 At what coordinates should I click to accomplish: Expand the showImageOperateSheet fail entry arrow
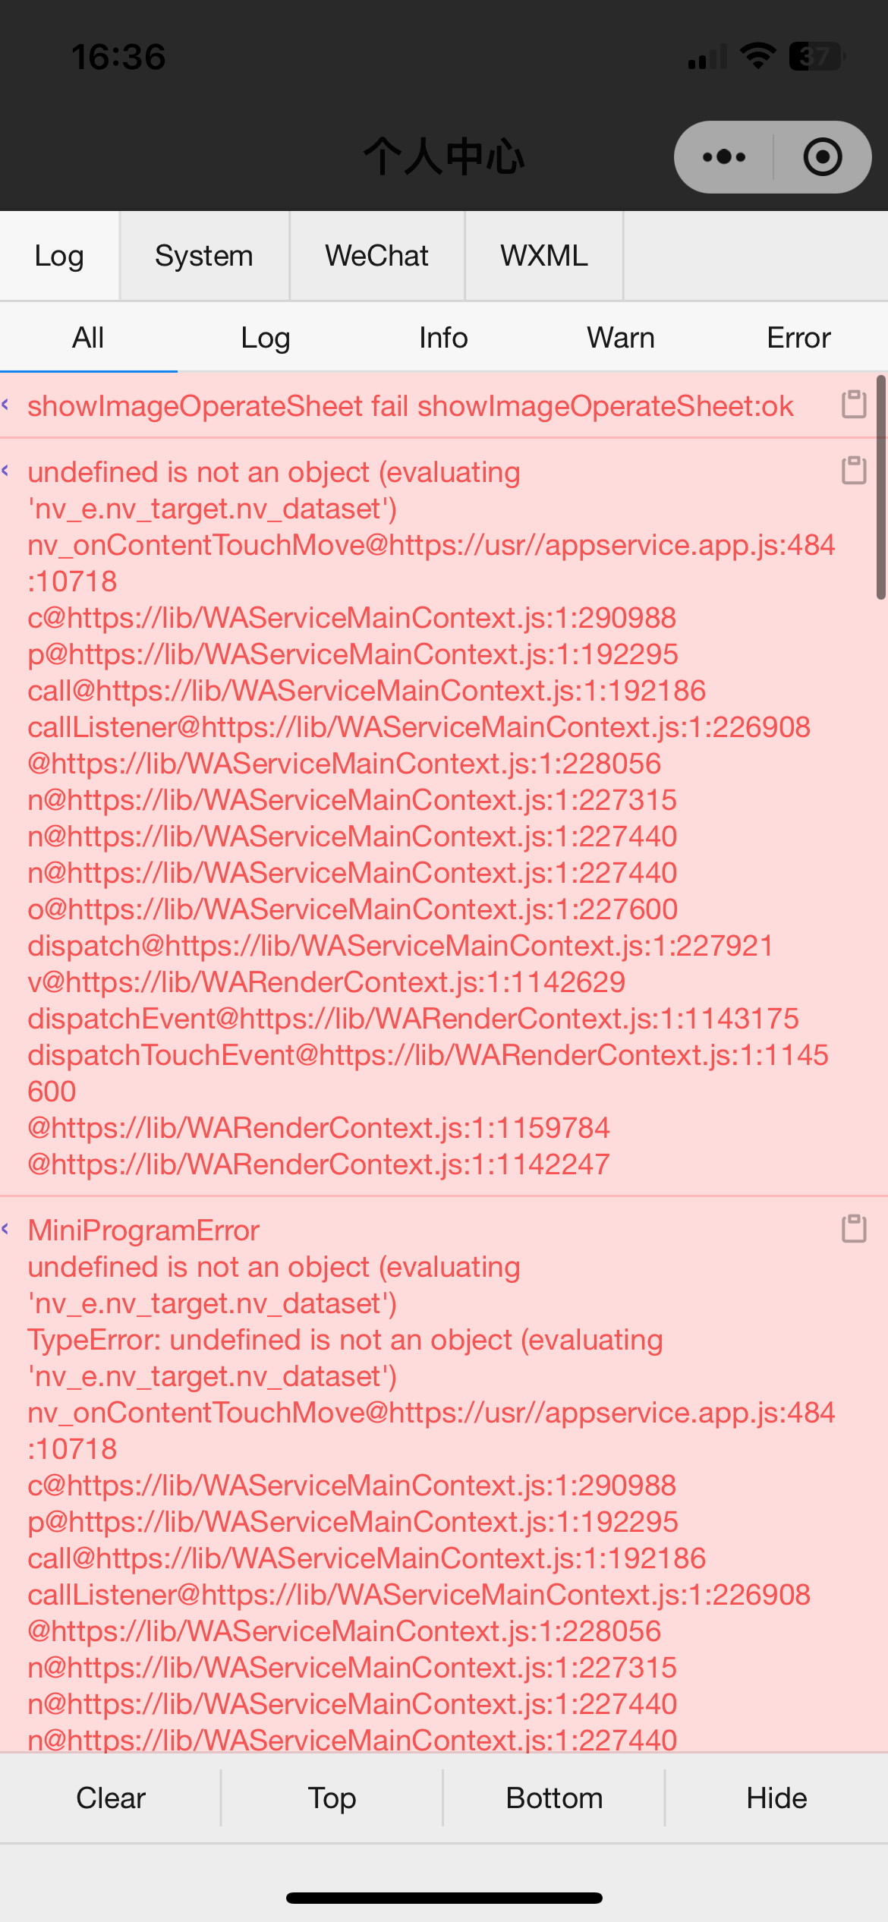click(6, 405)
